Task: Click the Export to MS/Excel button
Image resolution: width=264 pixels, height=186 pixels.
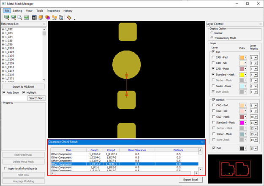Action: click(23, 86)
